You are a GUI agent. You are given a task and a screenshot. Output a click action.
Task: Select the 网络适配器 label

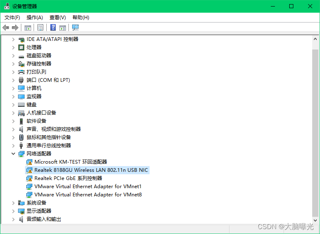point(39,154)
